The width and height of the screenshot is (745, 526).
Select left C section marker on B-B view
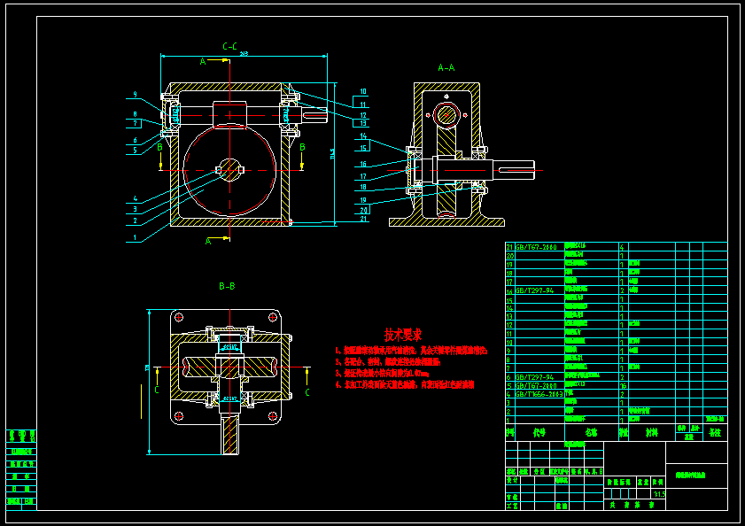157,391
